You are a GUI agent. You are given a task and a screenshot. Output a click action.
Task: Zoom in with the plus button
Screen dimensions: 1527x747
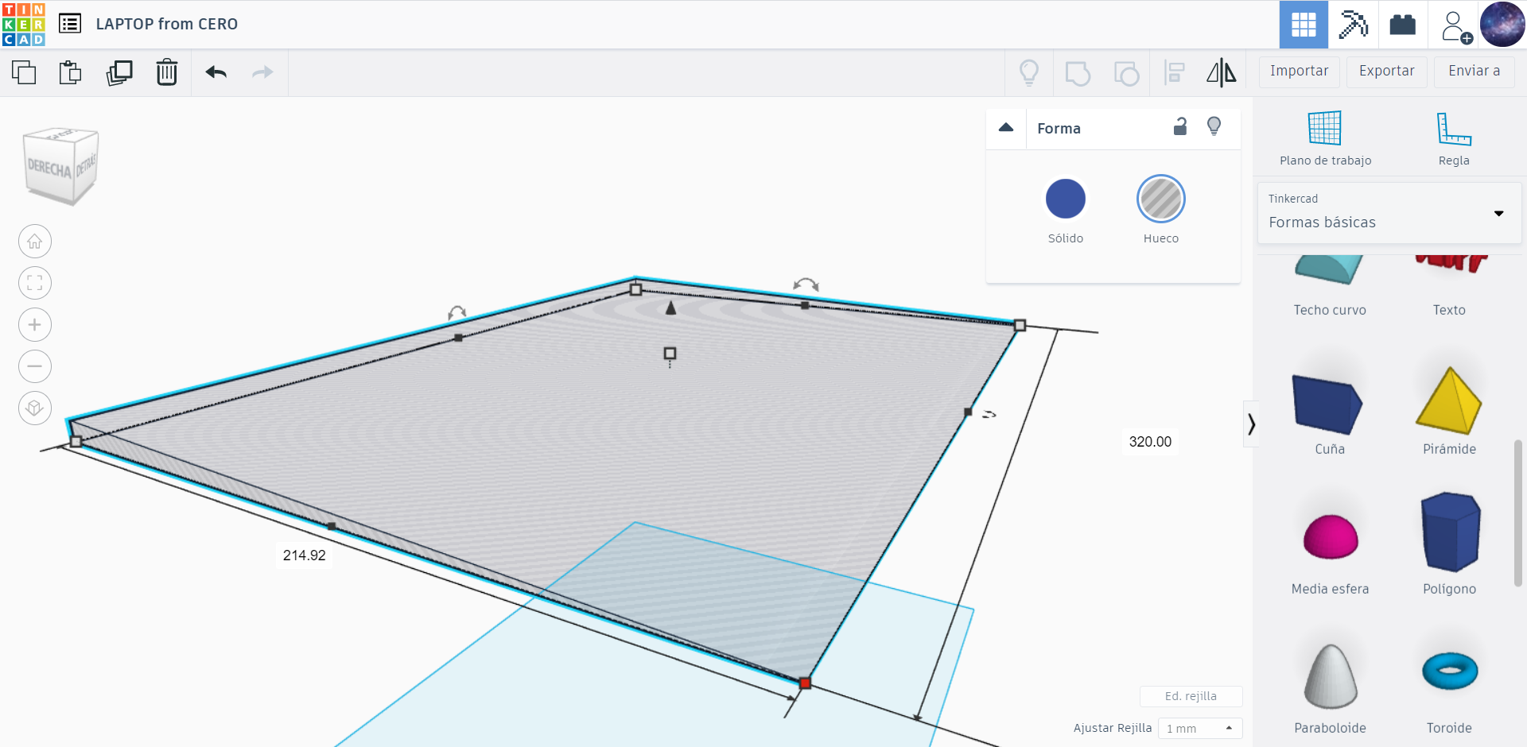(x=35, y=325)
